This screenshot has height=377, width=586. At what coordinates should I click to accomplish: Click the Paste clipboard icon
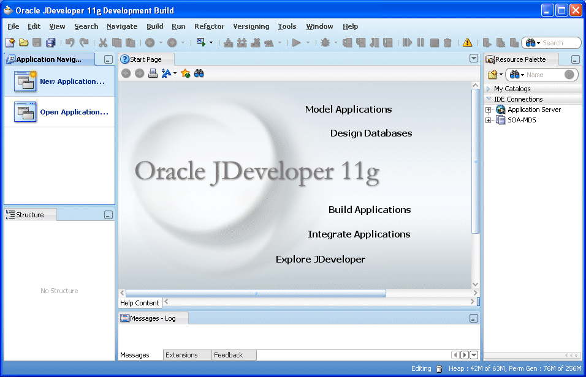130,43
